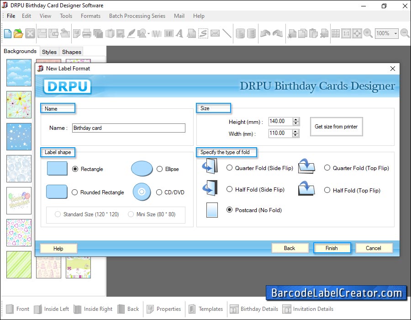Image resolution: width=411 pixels, height=320 pixels.
Task: Increase the Width (mm) value
Action: [x=295, y=131]
